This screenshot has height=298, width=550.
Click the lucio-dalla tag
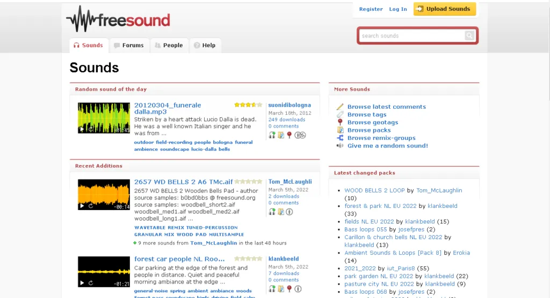(204, 149)
